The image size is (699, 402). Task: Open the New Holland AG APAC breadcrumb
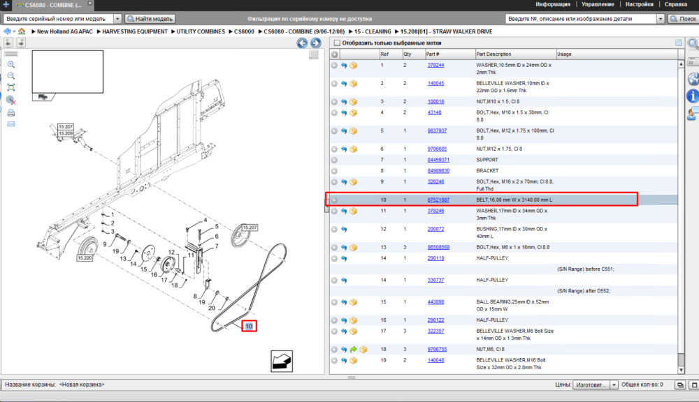click(x=64, y=31)
